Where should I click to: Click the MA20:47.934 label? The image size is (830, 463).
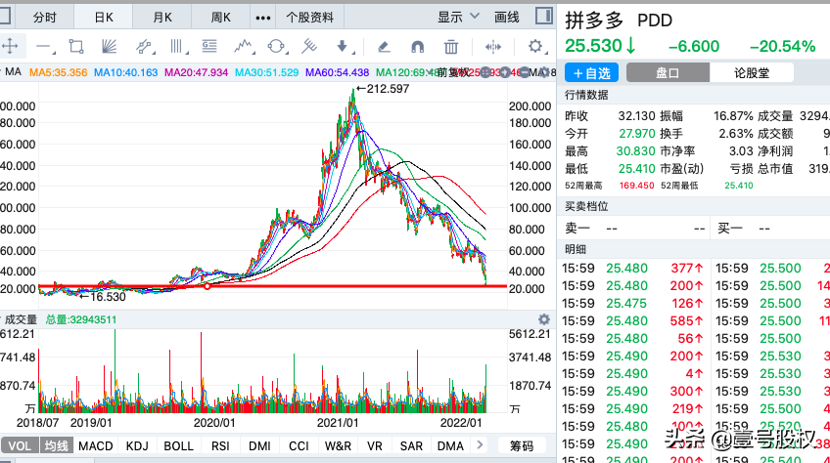click(197, 72)
